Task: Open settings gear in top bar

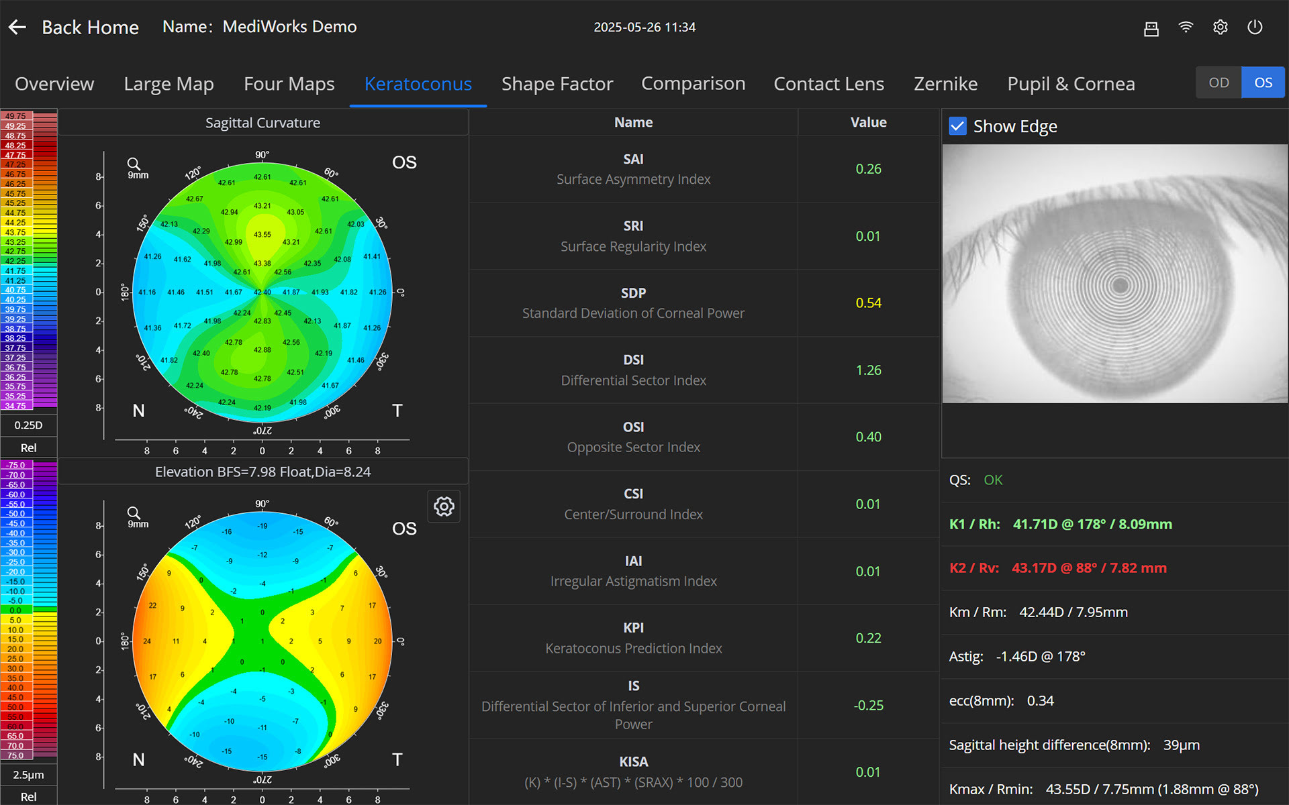Action: point(1220,27)
